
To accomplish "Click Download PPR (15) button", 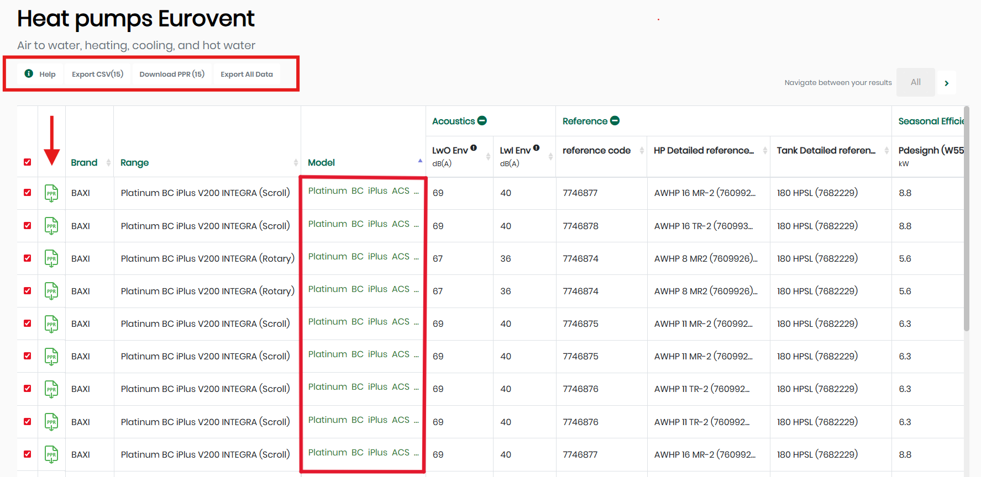I will click(x=172, y=74).
